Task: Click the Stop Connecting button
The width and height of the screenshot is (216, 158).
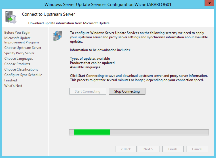Action: pos(127,91)
